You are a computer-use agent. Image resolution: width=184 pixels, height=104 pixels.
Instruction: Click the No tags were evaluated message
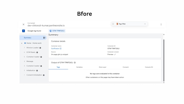click(105, 74)
